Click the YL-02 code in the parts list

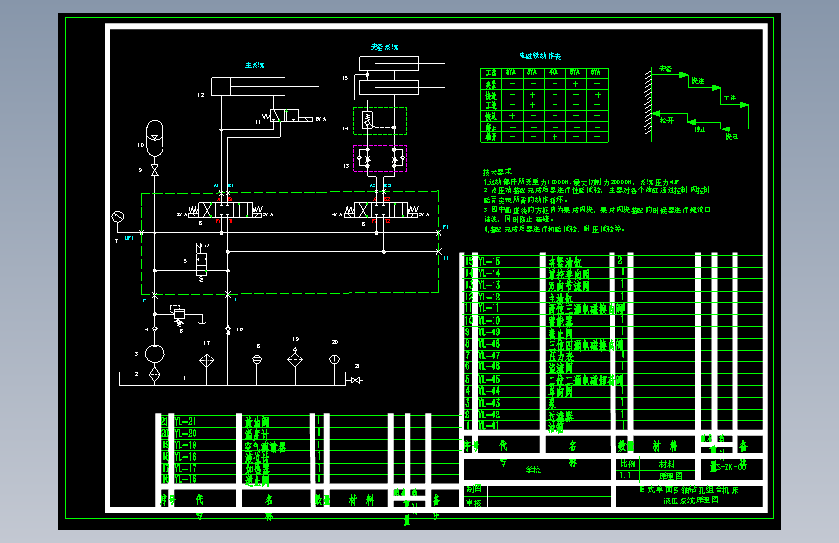pyautogui.click(x=489, y=414)
